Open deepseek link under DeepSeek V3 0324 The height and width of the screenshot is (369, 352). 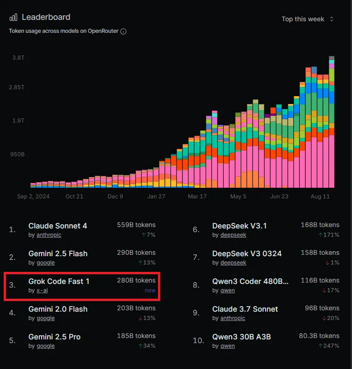click(x=233, y=263)
